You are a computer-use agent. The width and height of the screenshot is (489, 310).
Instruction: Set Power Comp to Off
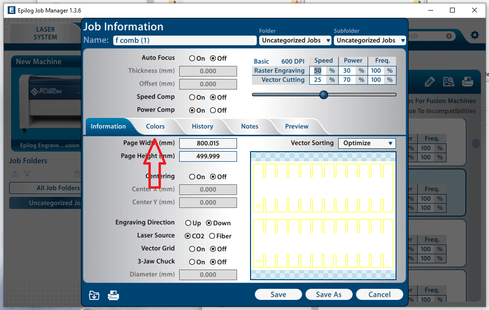(x=213, y=110)
